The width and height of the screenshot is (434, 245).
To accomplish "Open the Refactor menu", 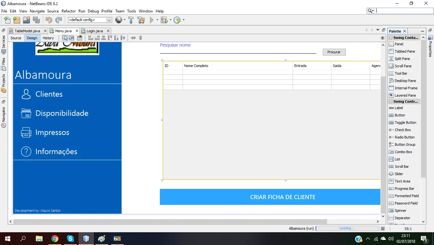I will coord(69,11).
